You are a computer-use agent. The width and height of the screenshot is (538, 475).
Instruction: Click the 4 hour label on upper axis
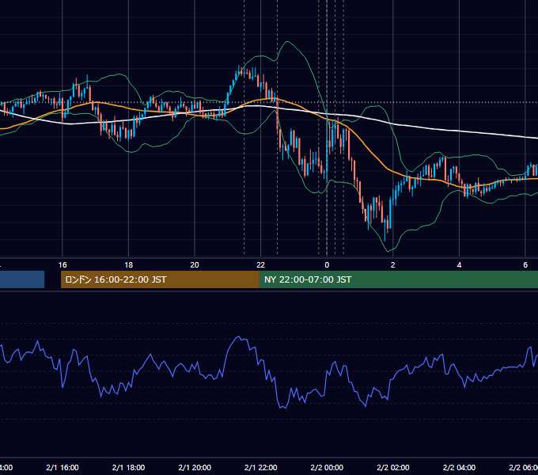point(459,265)
